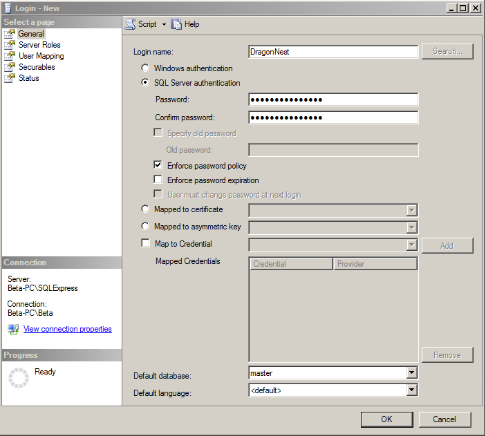
Task: Click the Search button
Action: [x=447, y=51]
